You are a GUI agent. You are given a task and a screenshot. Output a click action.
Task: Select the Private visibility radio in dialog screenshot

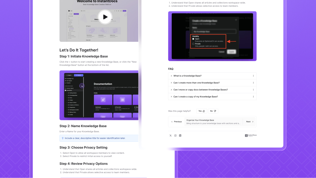[193, 44]
